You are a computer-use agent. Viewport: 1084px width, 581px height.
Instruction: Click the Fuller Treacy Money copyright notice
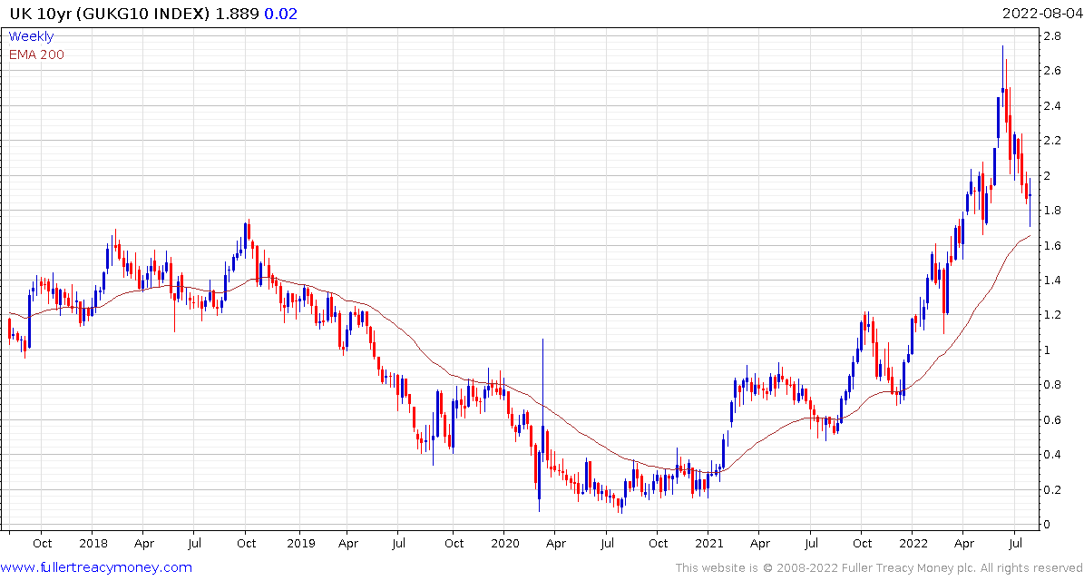(879, 568)
